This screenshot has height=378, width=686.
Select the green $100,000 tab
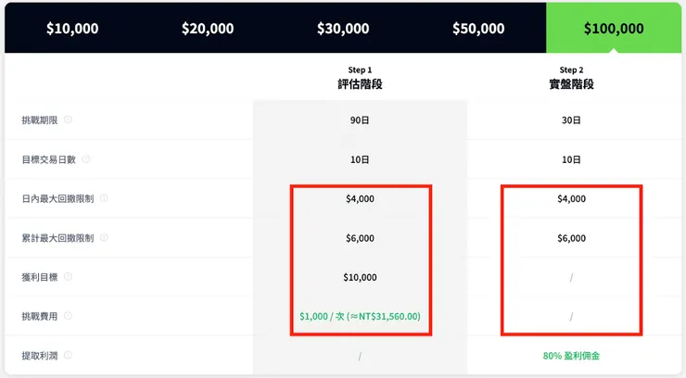click(614, 28)
